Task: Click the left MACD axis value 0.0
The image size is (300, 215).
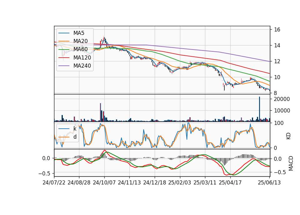Action: [x=46, y=158]
